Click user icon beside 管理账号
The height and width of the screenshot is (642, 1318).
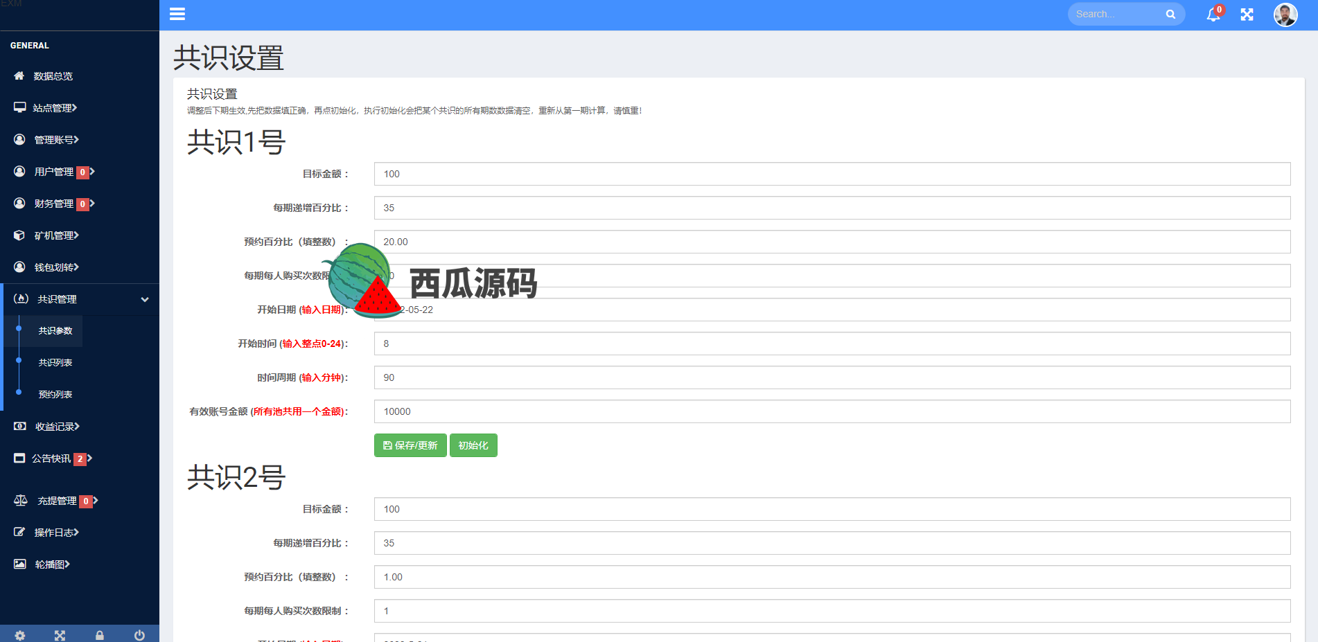(x=19, y=139)
